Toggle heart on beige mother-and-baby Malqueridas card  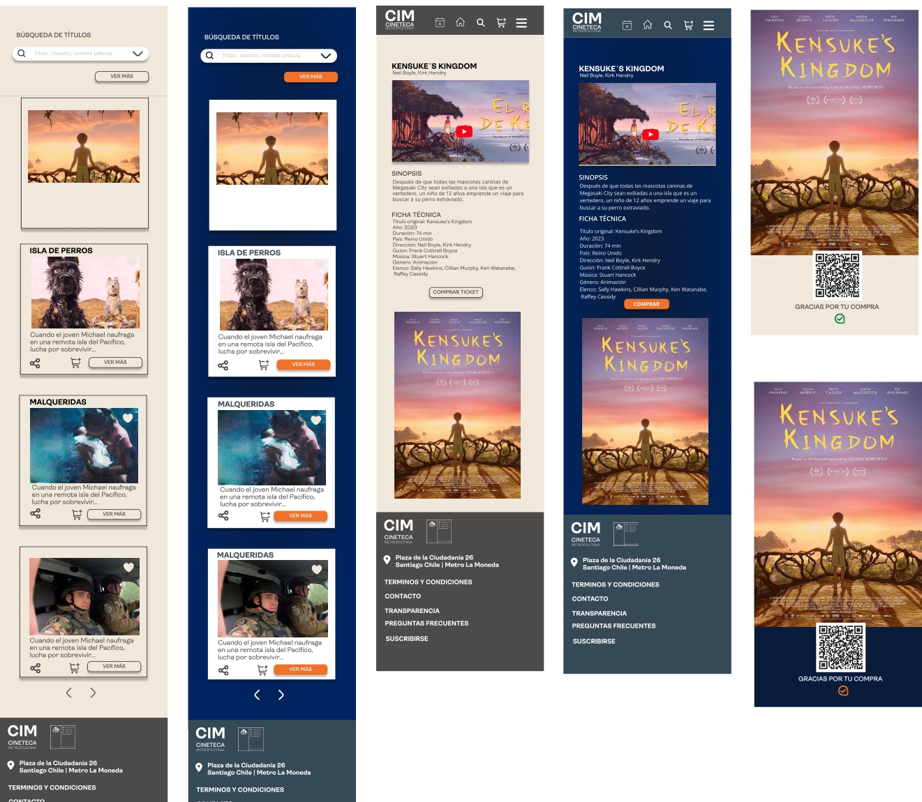(x=128, y=418)
